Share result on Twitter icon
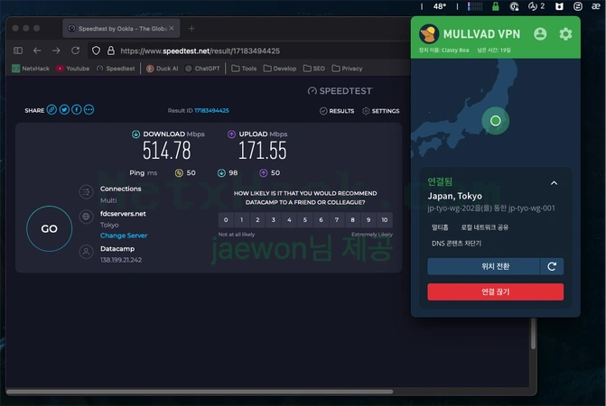This screenshot has height=406, width=606. click(x=64, y=110)
